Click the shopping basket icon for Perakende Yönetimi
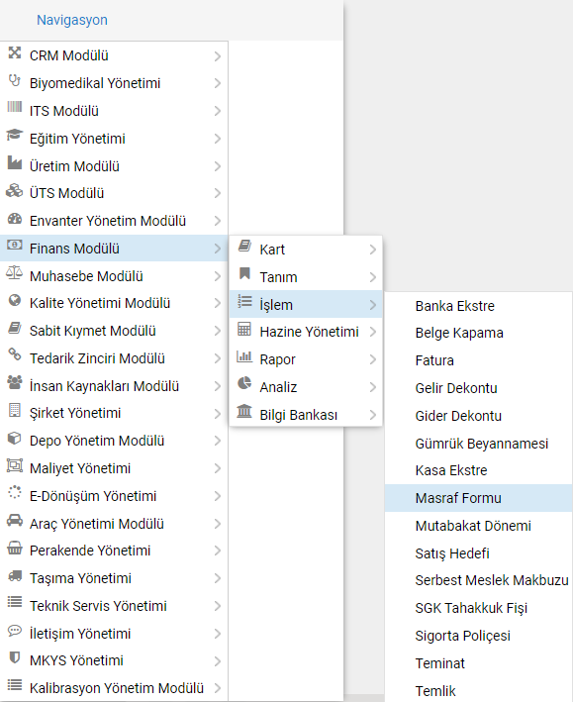The image size is (573, 702). point(14,548)
